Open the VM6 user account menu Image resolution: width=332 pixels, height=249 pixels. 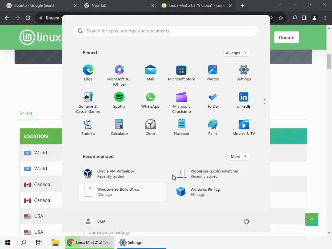95,222
